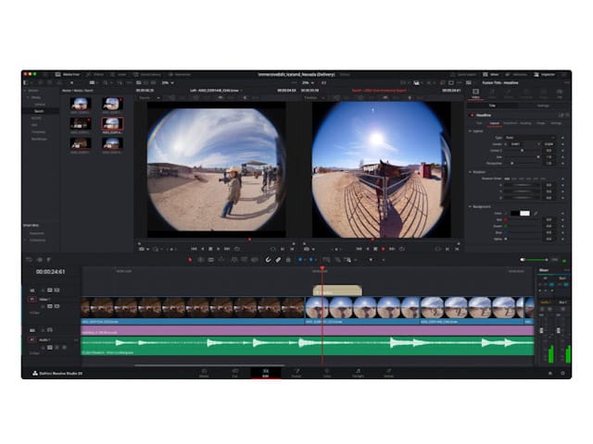The image size is (593, 444).
Task: Select the Trim Edit Mode tool
Action: [x=201, y=260]
